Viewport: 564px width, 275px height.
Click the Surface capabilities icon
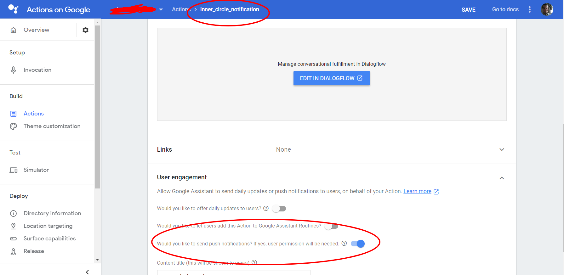[x=13, y=239]
